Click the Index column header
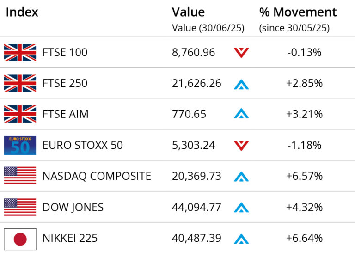 click(22, 12)
